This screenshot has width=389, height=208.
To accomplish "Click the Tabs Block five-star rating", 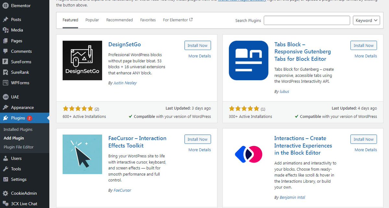I will coord(244,108).
